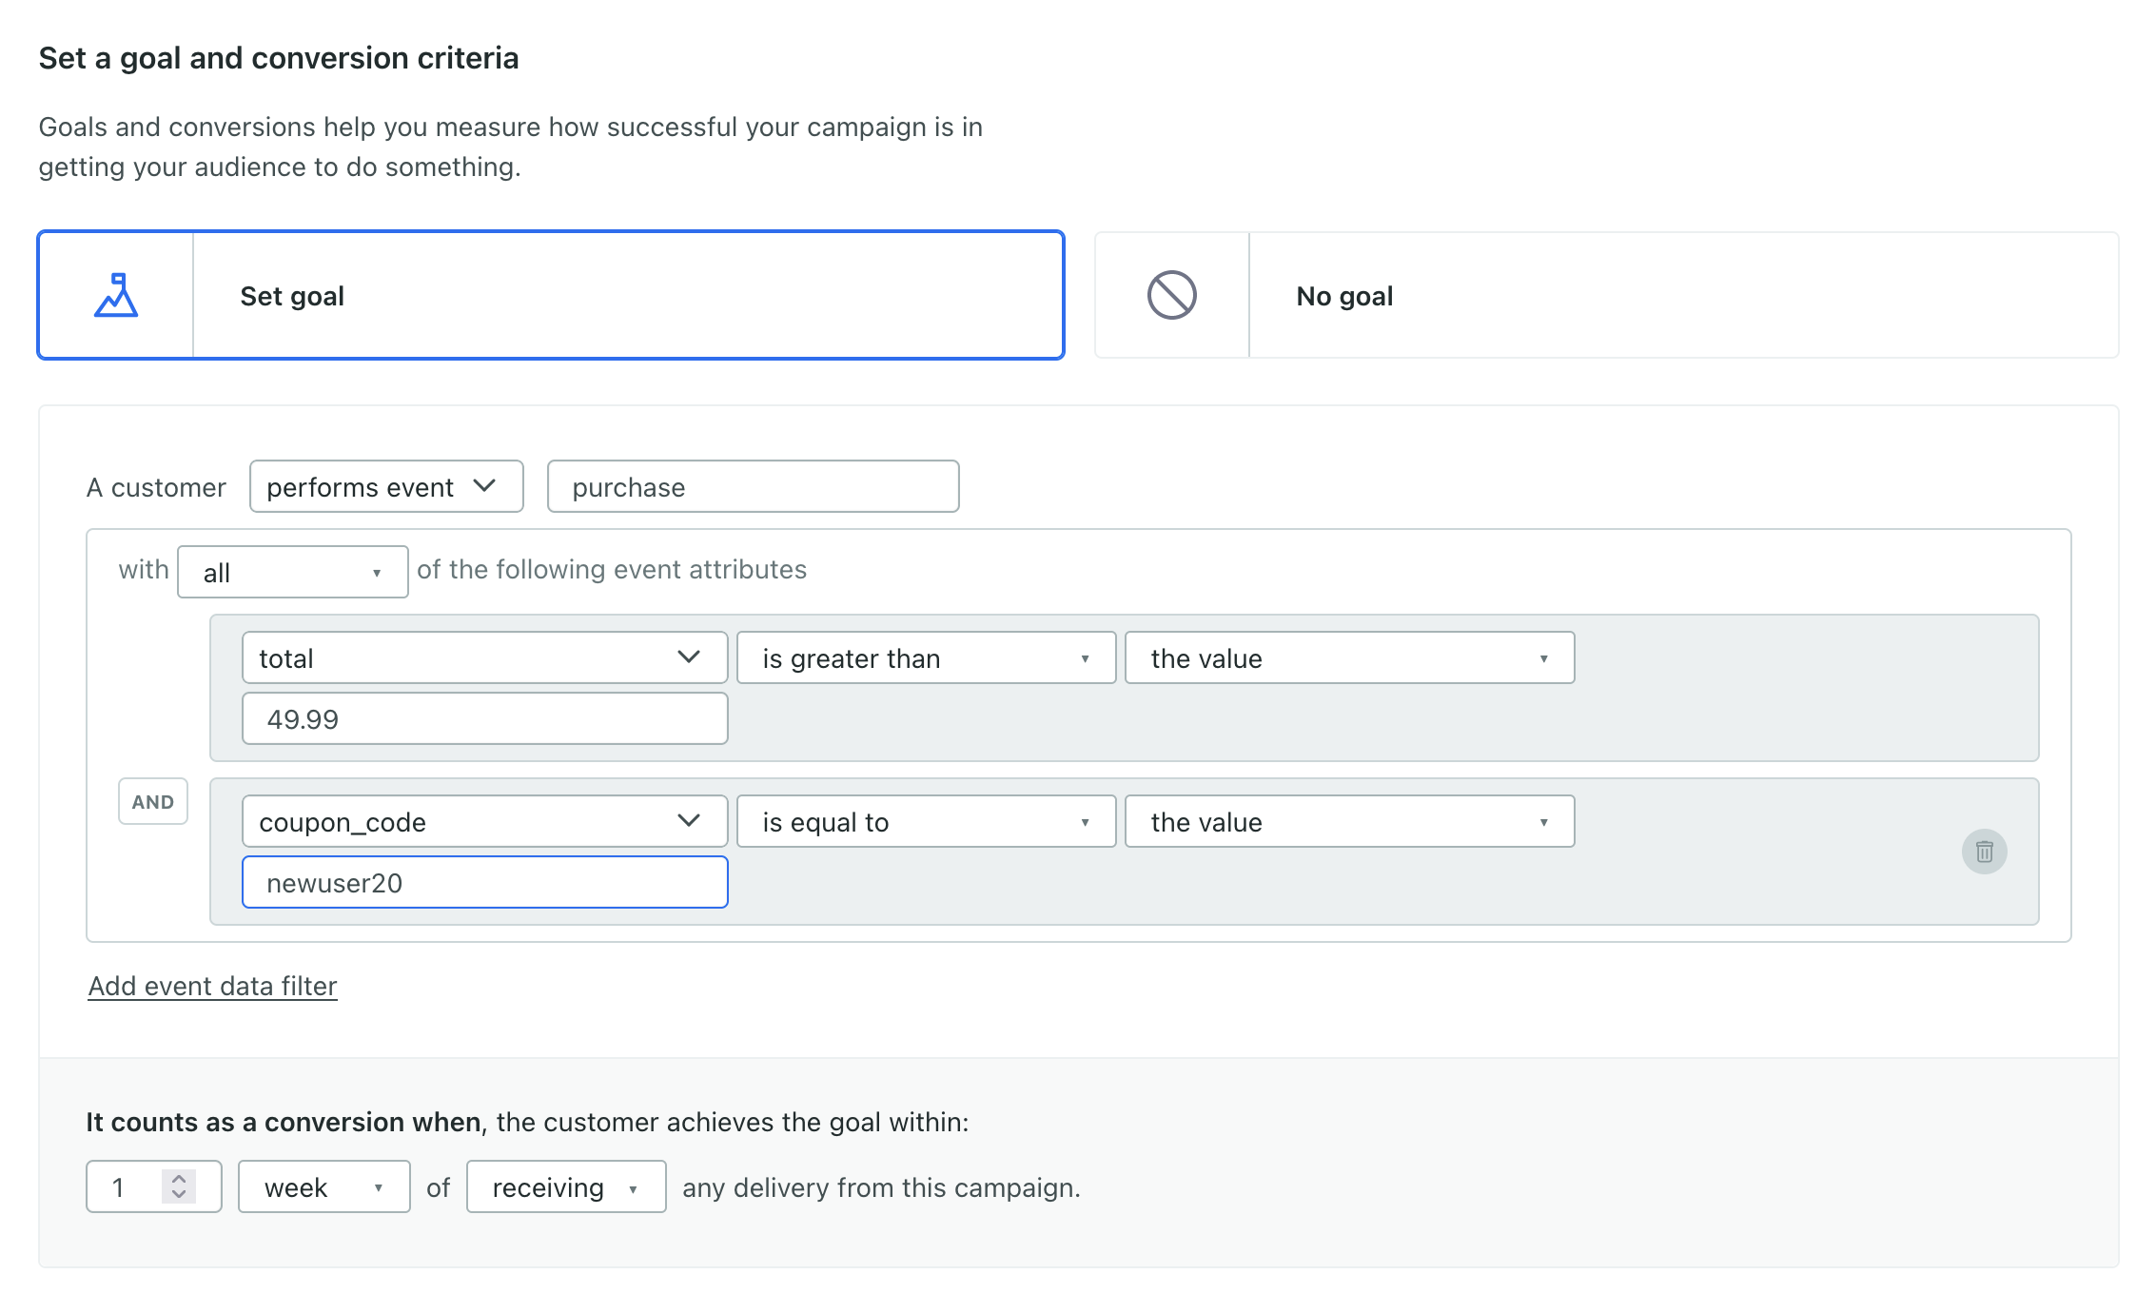Click the 49.99 value input field
The width and height of the screenshot is (2156, 1313).
[x=484, y=719]
